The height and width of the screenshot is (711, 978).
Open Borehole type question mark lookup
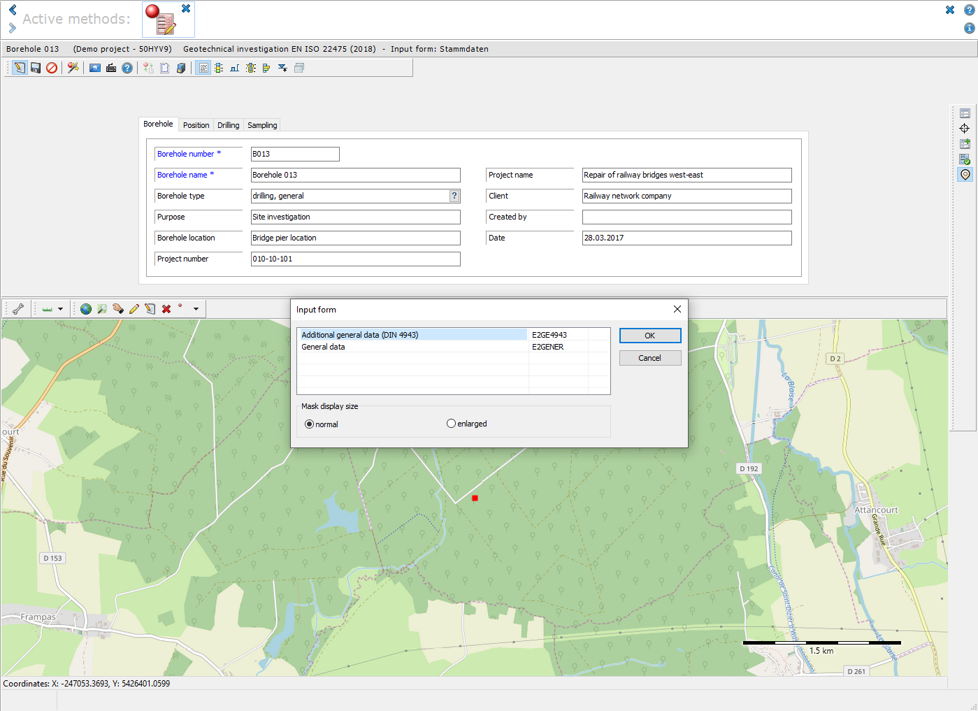(454, 196)
